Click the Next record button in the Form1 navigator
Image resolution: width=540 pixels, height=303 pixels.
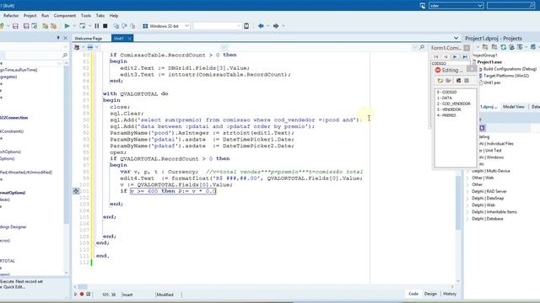[x=455, y=56]
